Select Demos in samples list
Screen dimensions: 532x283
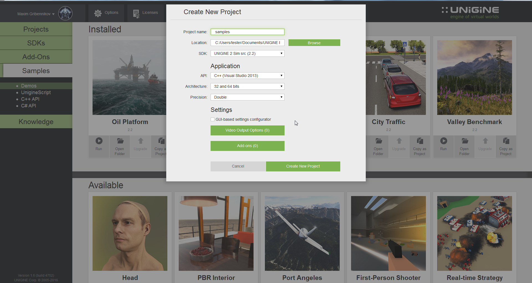coord(29,86)
